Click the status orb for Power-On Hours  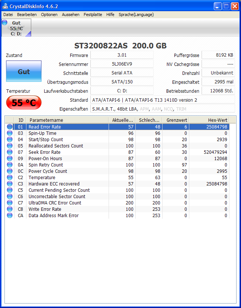(x=10, y=159)
